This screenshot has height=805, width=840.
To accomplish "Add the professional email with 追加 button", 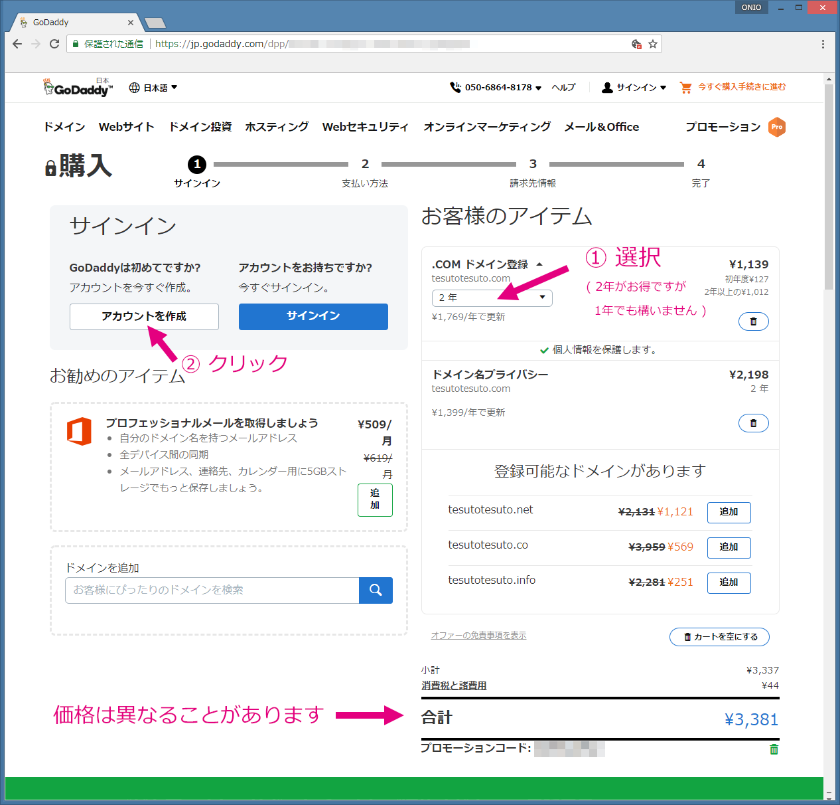I will tap(375, 499).
